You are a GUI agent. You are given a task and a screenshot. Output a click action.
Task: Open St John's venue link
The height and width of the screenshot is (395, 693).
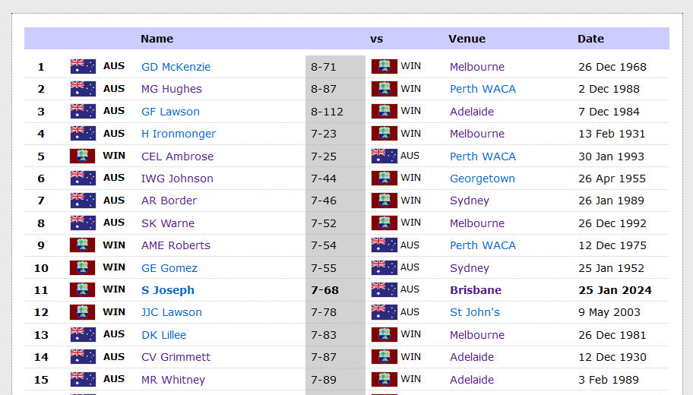[x=475, y=312]
